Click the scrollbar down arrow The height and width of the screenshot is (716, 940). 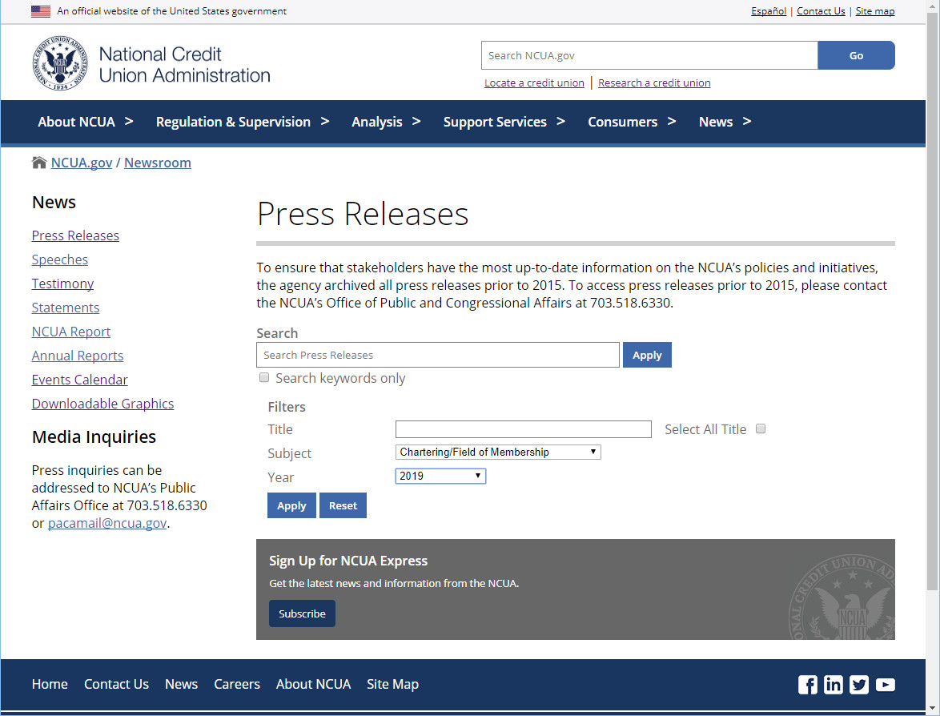tap(932, 710)
